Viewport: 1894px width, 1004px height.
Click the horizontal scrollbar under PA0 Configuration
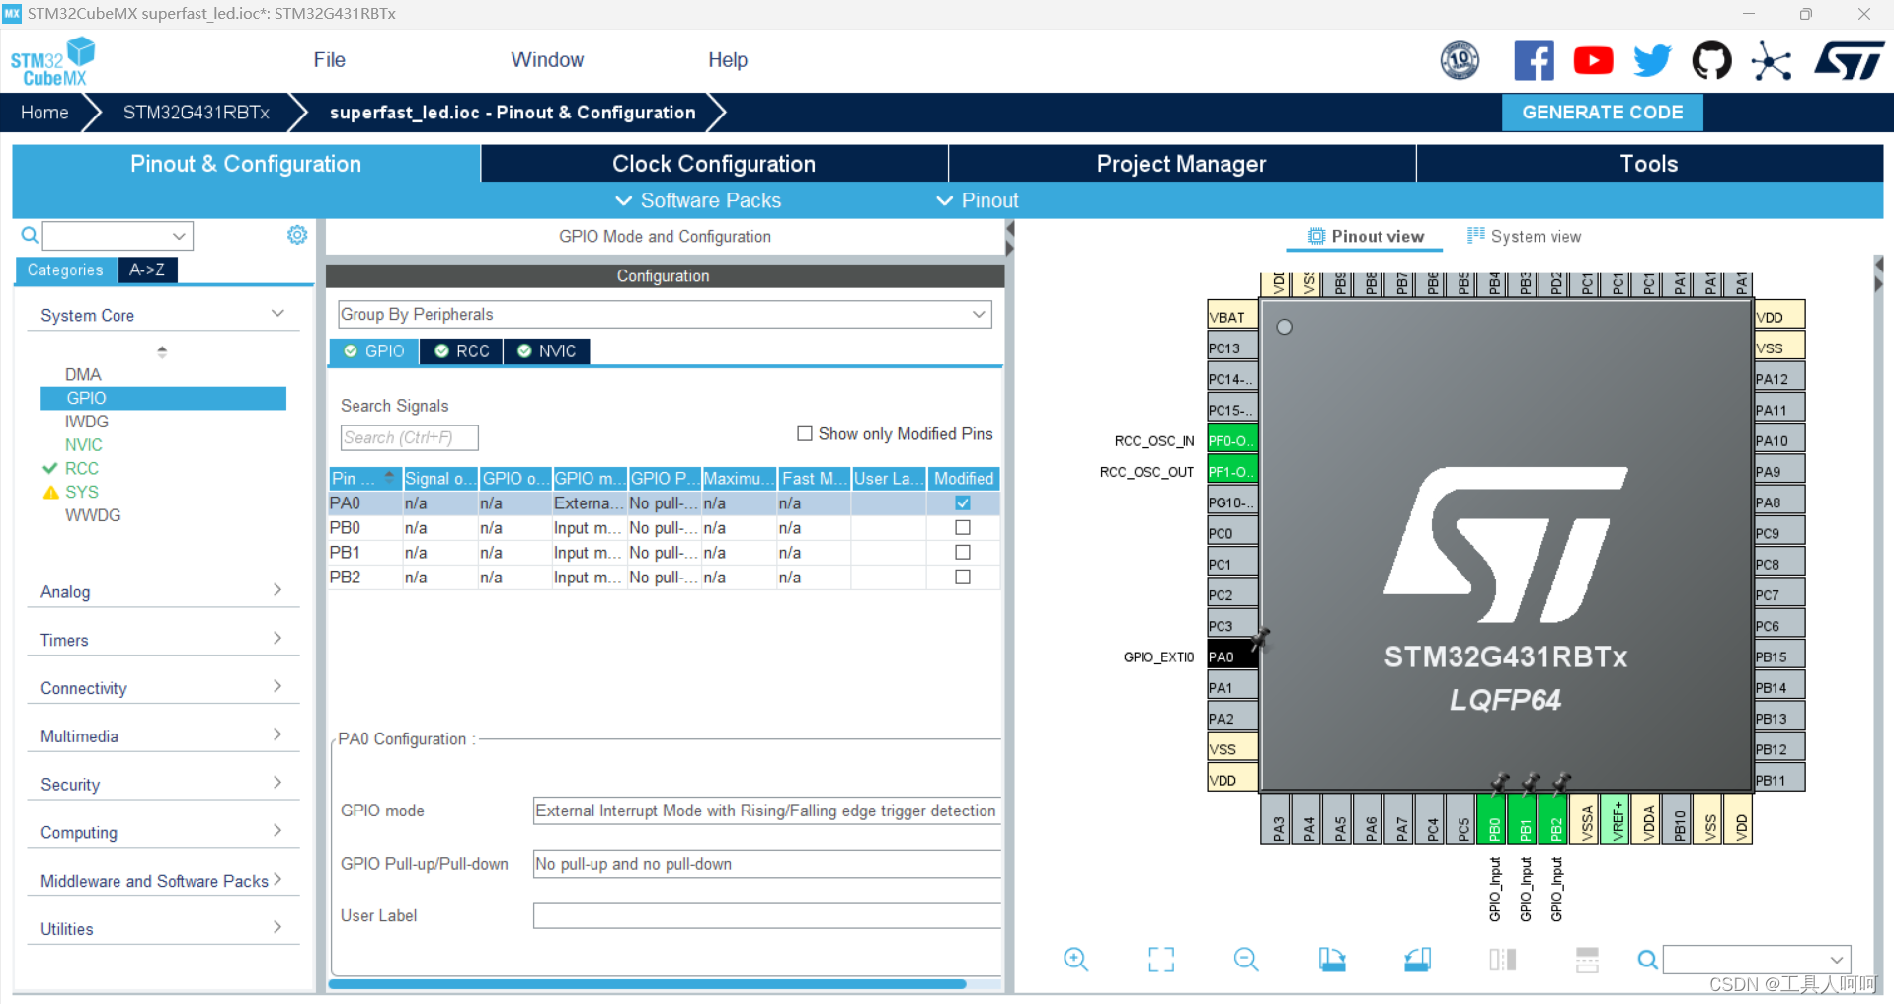pos(647,984)
